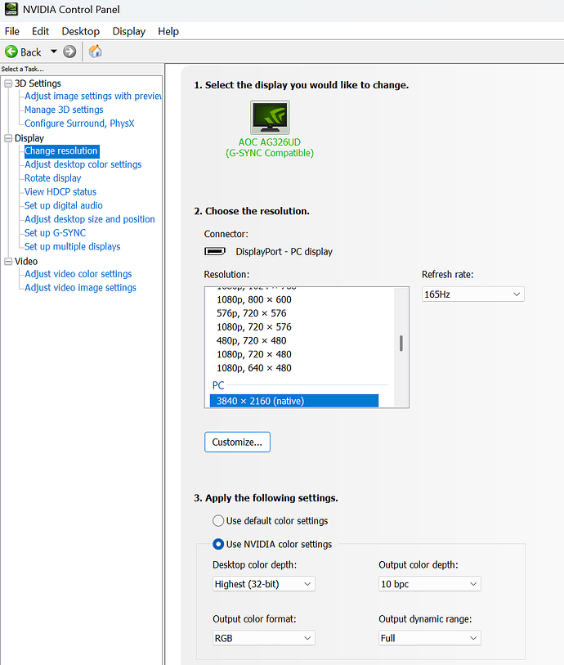Select resolution 1080p, 720 × 576

coord(254,327)
